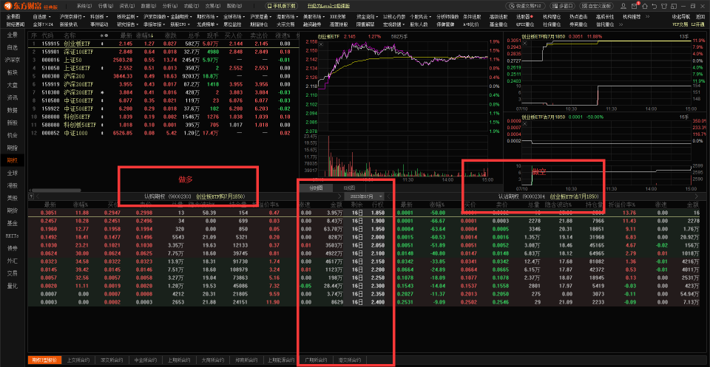Select 板块 in left sidebar

click(13, 72)
